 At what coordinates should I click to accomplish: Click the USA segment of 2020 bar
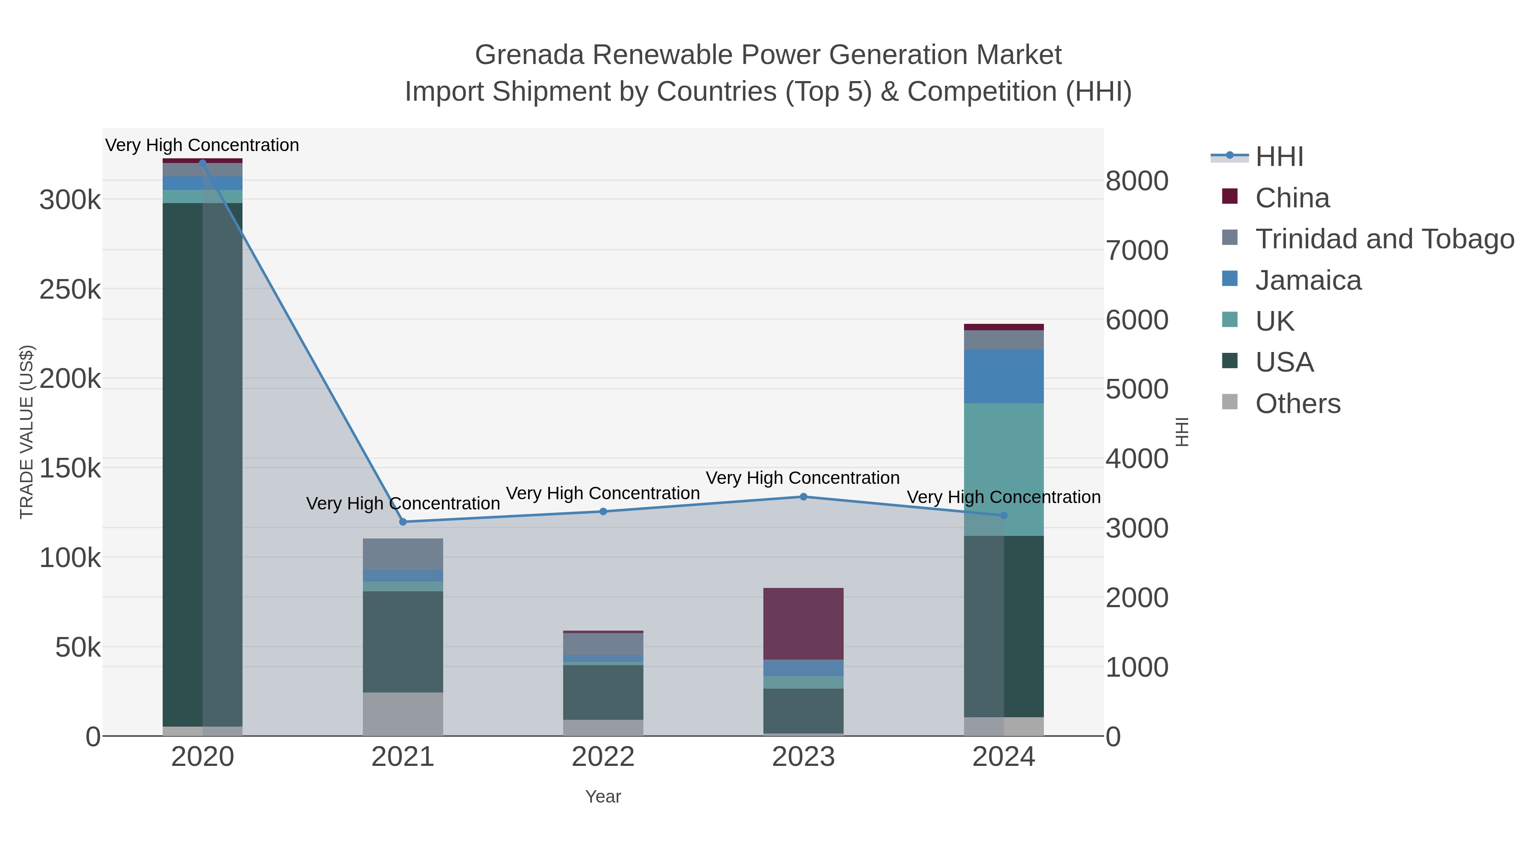pyautogui.click(x=202, y=465)
